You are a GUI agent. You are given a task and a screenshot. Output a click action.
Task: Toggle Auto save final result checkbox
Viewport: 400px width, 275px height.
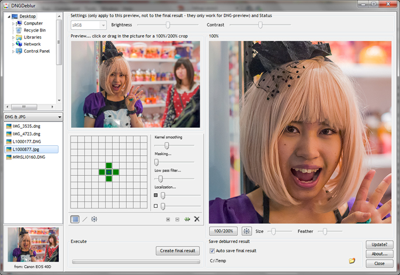point(212,250)
